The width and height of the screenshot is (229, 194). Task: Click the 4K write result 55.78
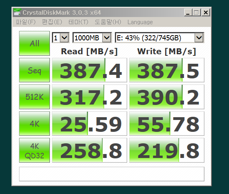click(x=167, y=124)
